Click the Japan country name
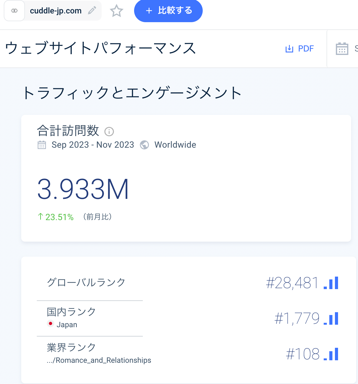358x384 pixels. 67,325
